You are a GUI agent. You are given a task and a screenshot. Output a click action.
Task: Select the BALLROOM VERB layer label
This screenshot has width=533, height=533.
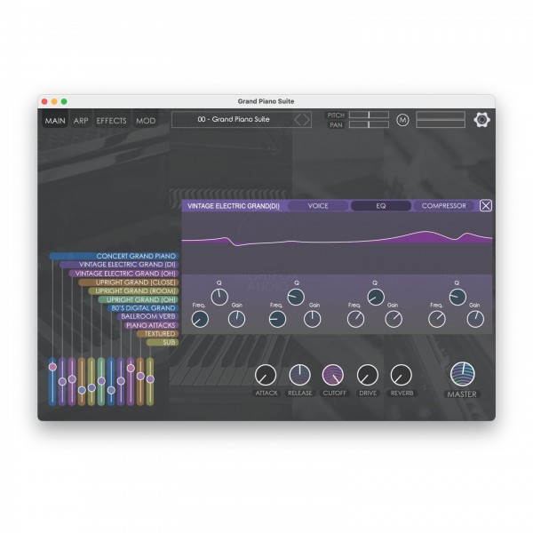[x=148, y=316]
